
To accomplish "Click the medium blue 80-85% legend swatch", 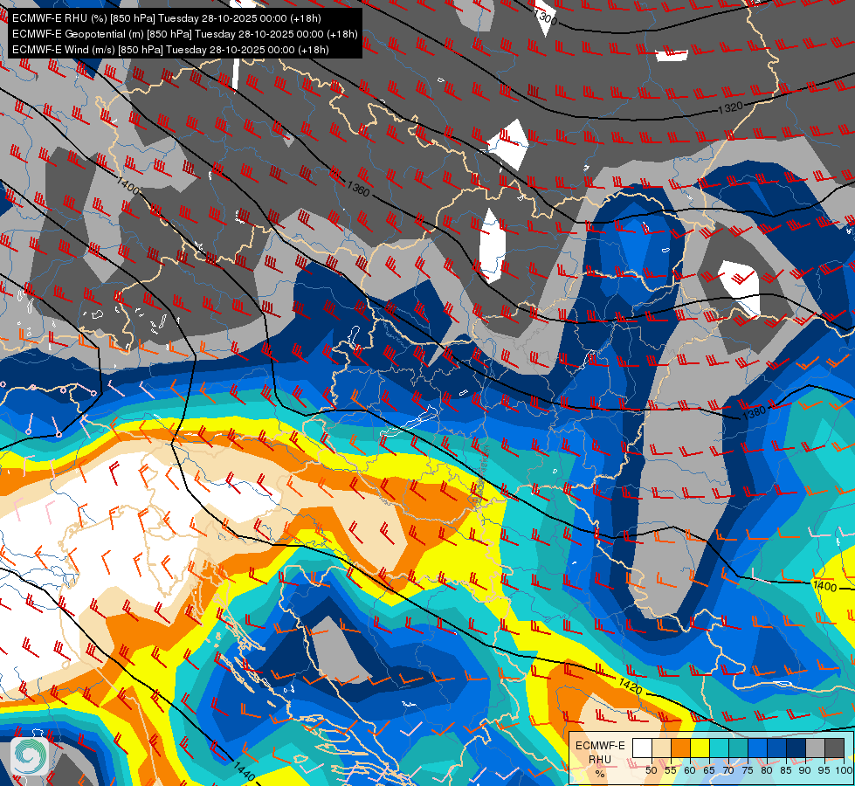I will (776, 748).
